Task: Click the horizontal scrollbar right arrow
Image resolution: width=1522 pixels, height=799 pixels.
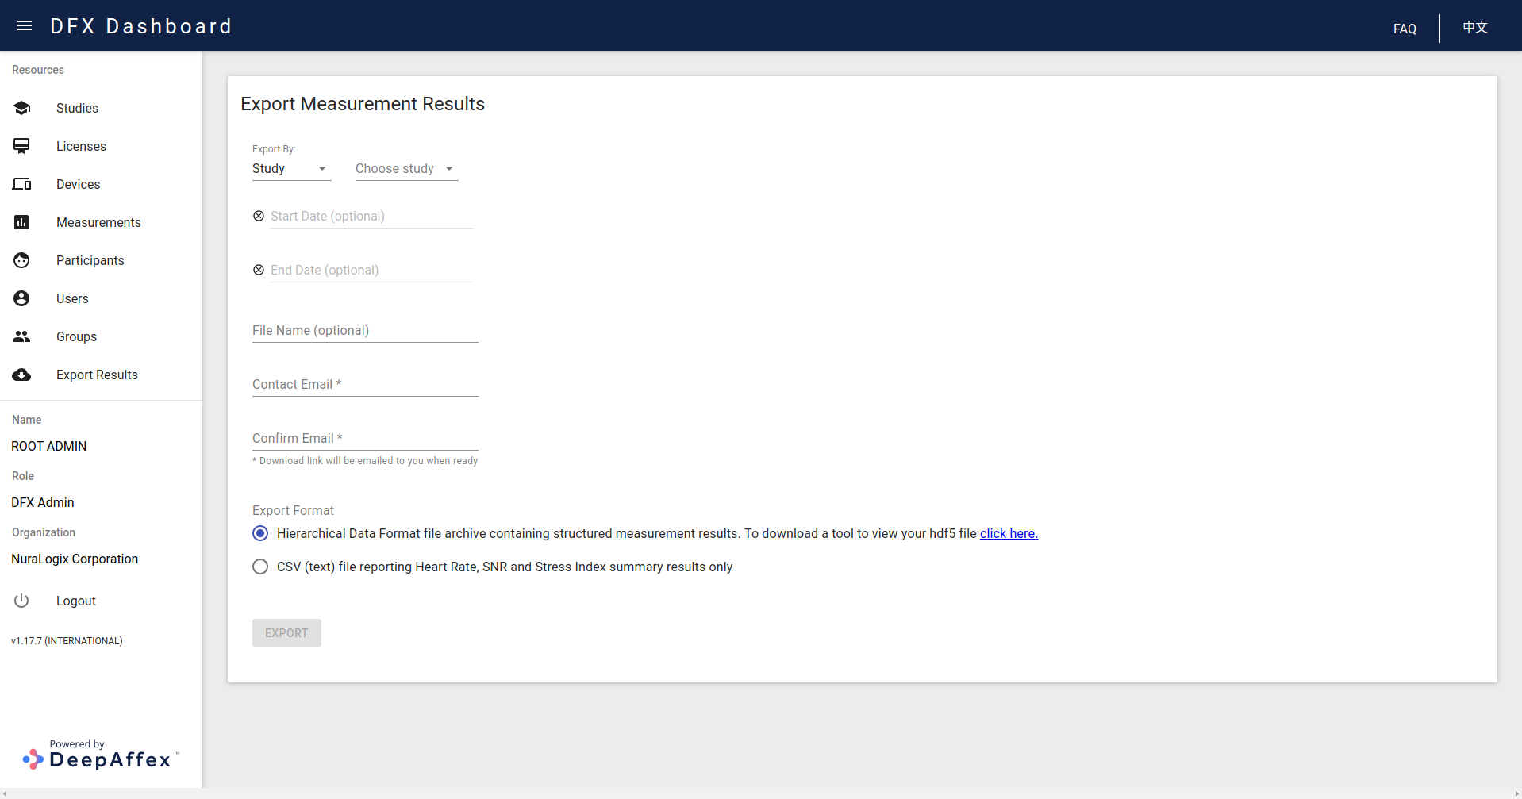Action: pyautogui.click(x=1516, y=793)
